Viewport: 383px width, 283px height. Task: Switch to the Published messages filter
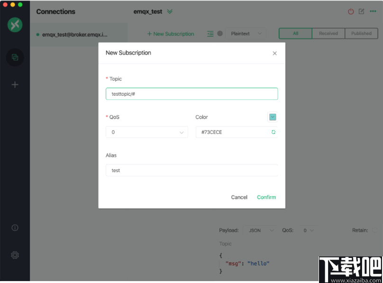[361, 33]
